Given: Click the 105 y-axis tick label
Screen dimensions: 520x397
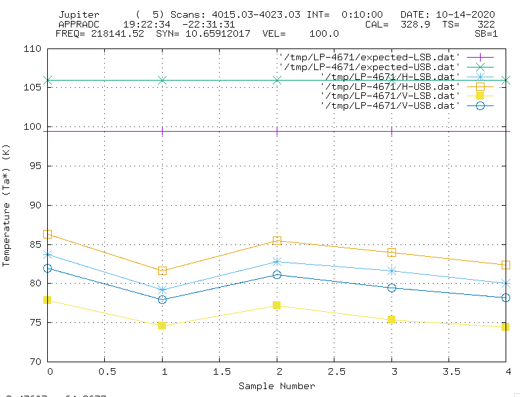Looking at the screenshot, I should [x=32, y=88].
